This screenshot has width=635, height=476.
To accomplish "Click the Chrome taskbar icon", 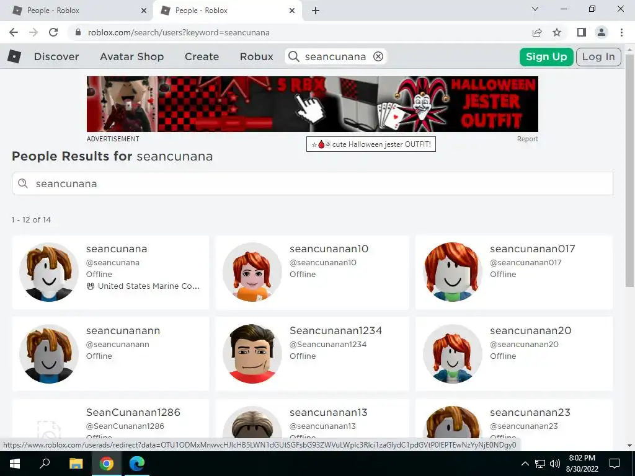I will click(107, 464).
